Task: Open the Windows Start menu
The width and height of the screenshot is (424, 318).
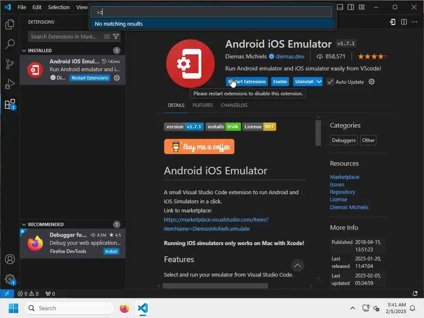Action: [x=13, y=308]
